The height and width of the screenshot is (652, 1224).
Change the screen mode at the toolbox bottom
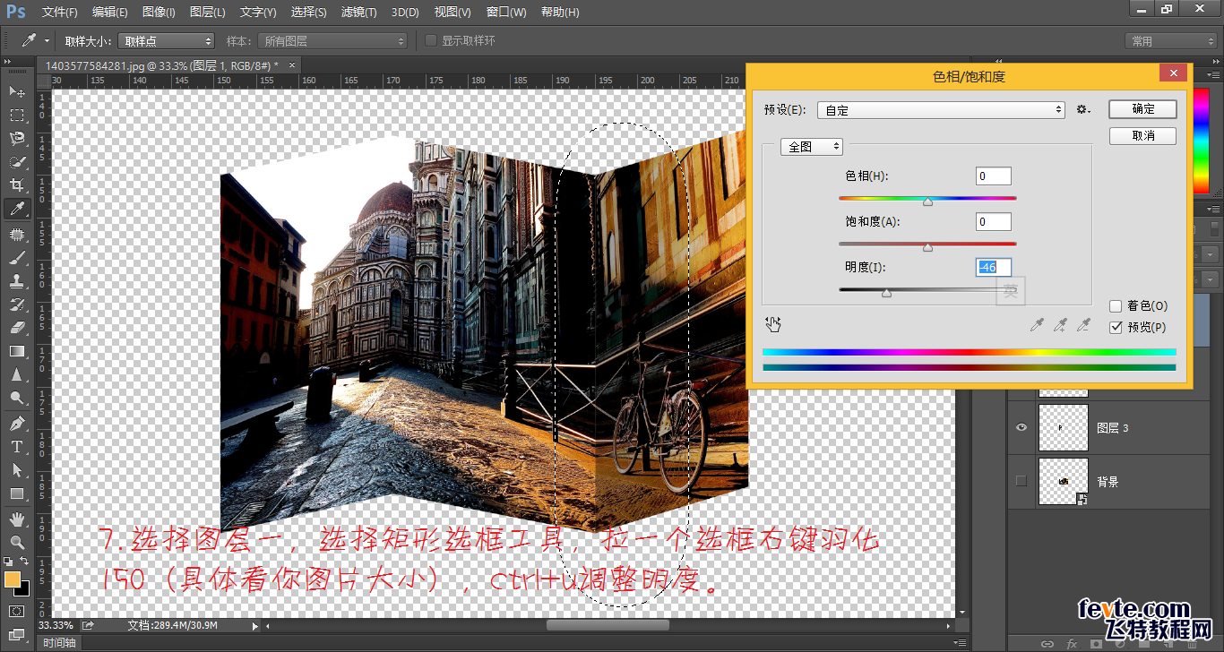[17, 635]
